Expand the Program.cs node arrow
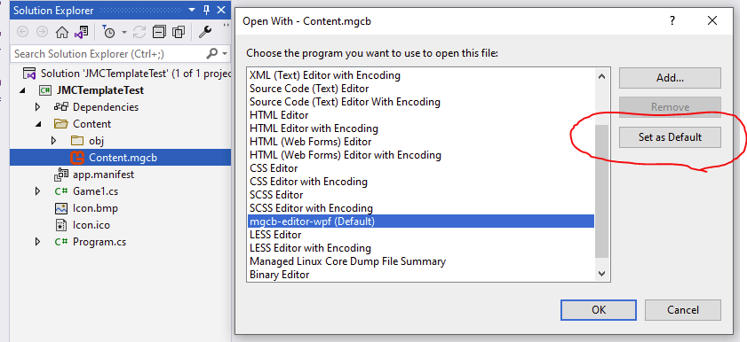Screen dimensions: 747x342 tap(38, 242)
